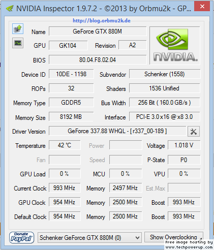Click Default Clock value 954 MHz
214x250 pixels.
click(x=65, y=216)
